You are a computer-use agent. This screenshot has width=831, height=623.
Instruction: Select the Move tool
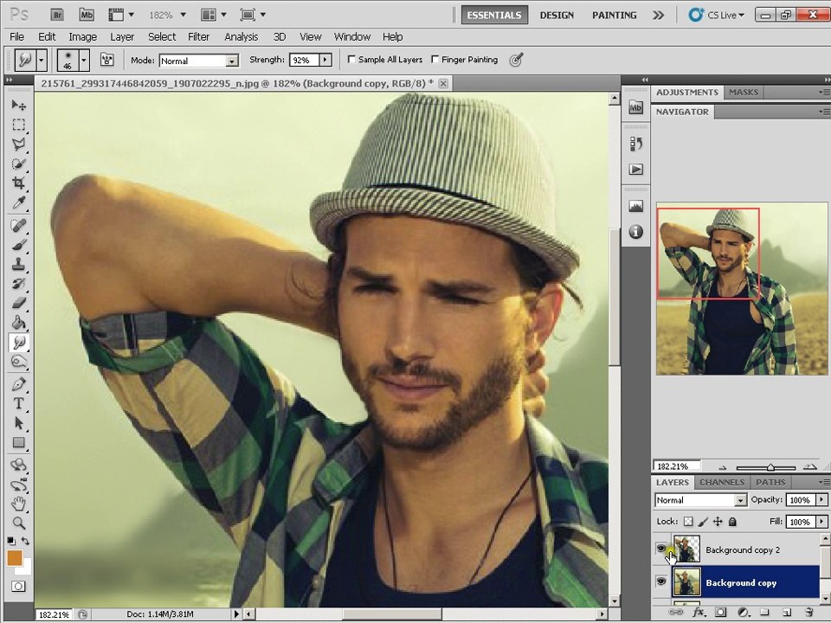coord(18,106)
